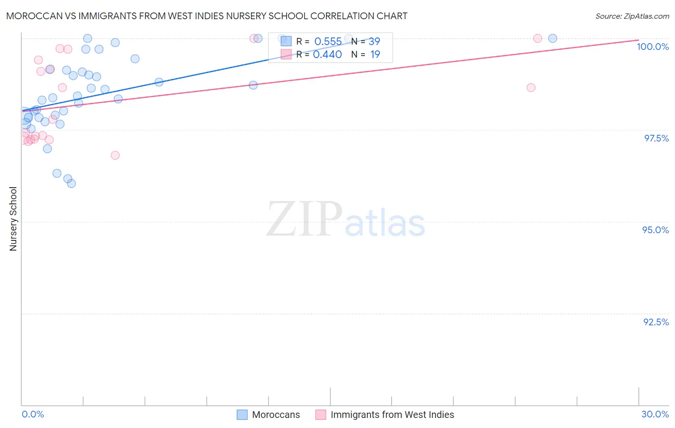Select the Immigrants from West Indies label
The width and height of the screenshot is (675, 428).
click(392, 415)
